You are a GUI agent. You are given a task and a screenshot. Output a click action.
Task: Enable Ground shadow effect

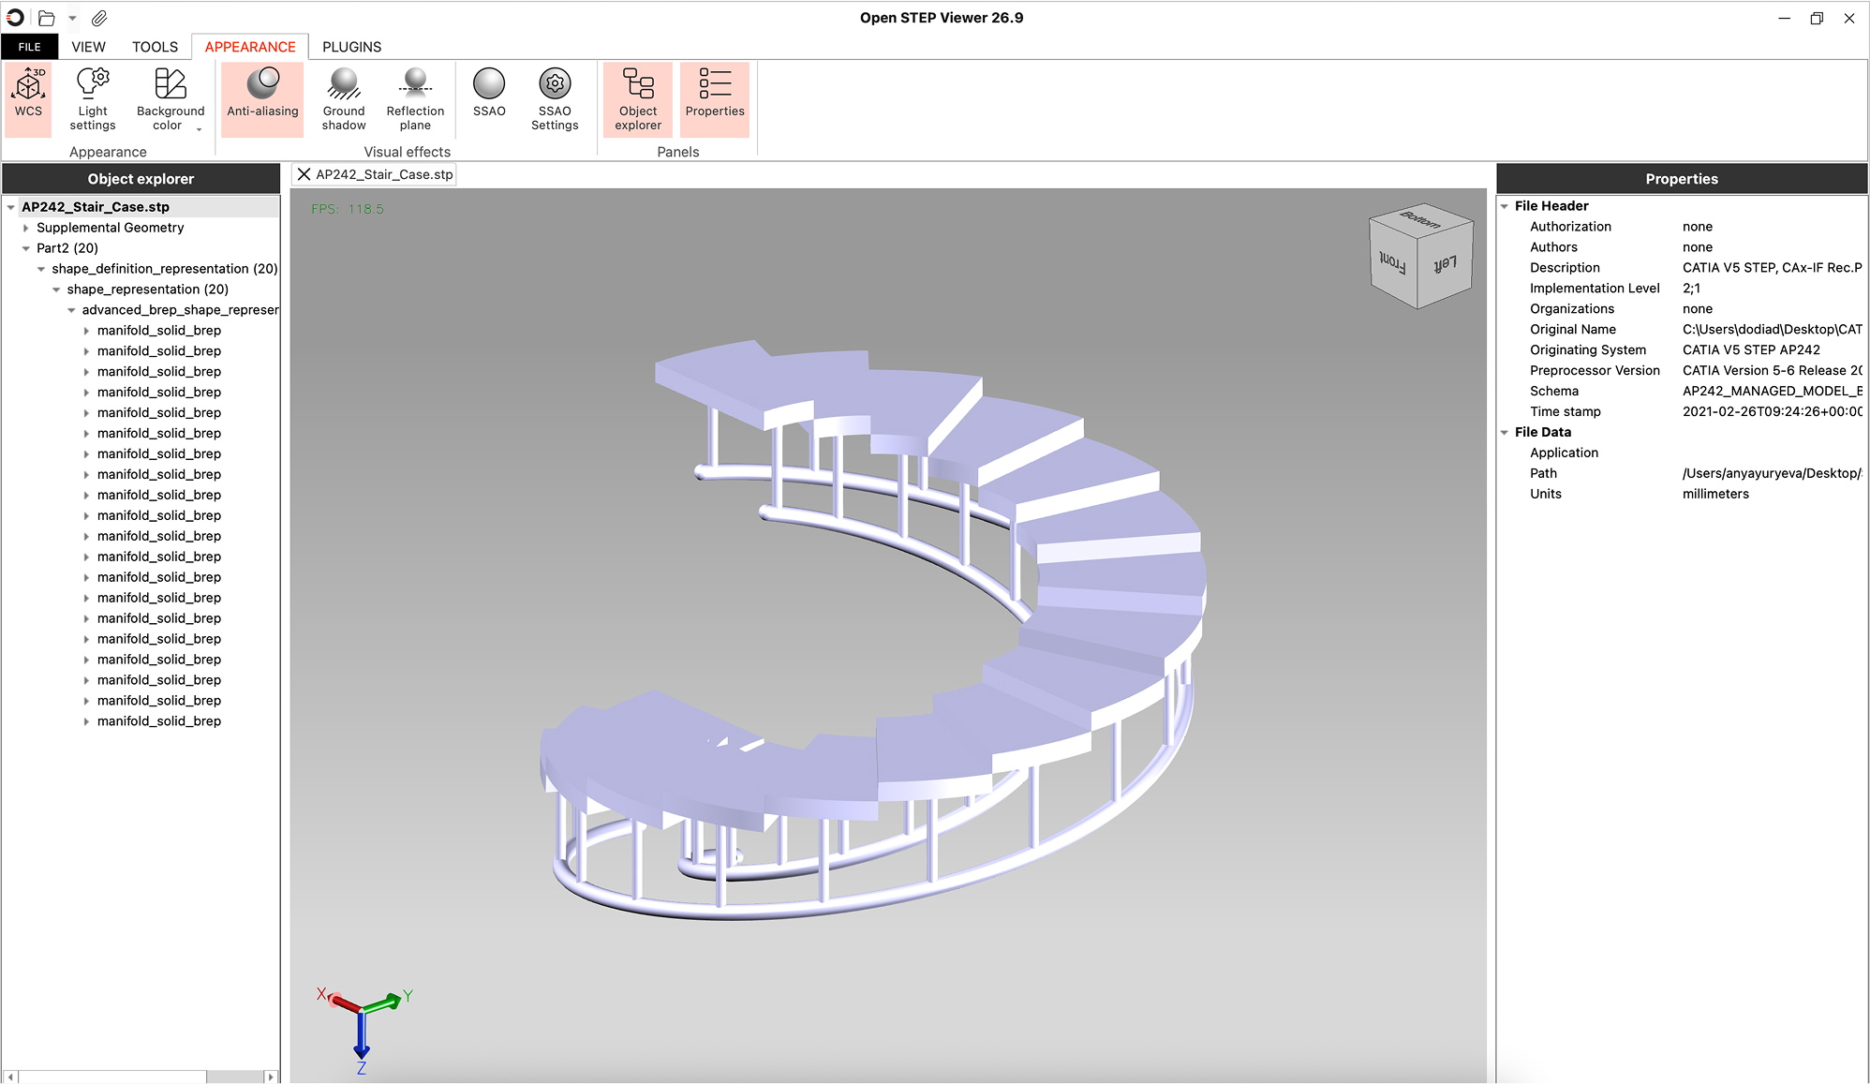click(344, 97)
